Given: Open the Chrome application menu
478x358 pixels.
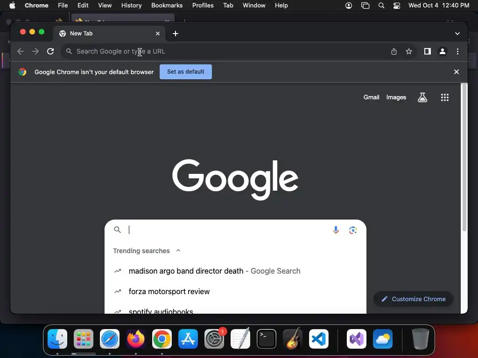Looking at the screenshot, I should pos(36,6).
